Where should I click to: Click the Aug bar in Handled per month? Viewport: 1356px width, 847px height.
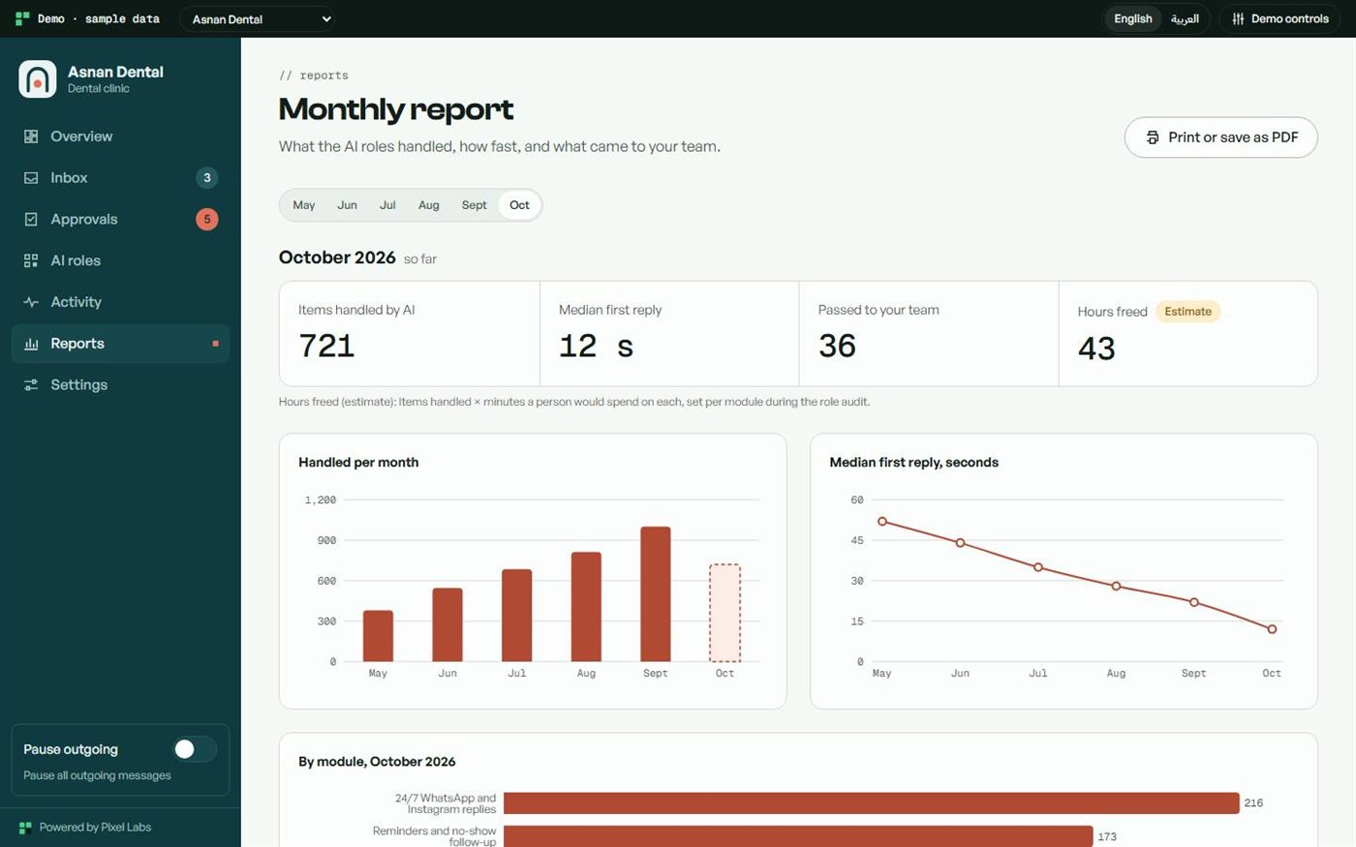[x=586, y=607]
